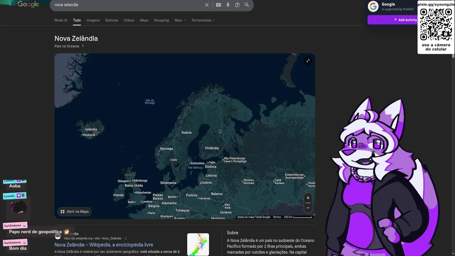Zoom in on the map
Screen dimensions: 455x256
[308, 198]
